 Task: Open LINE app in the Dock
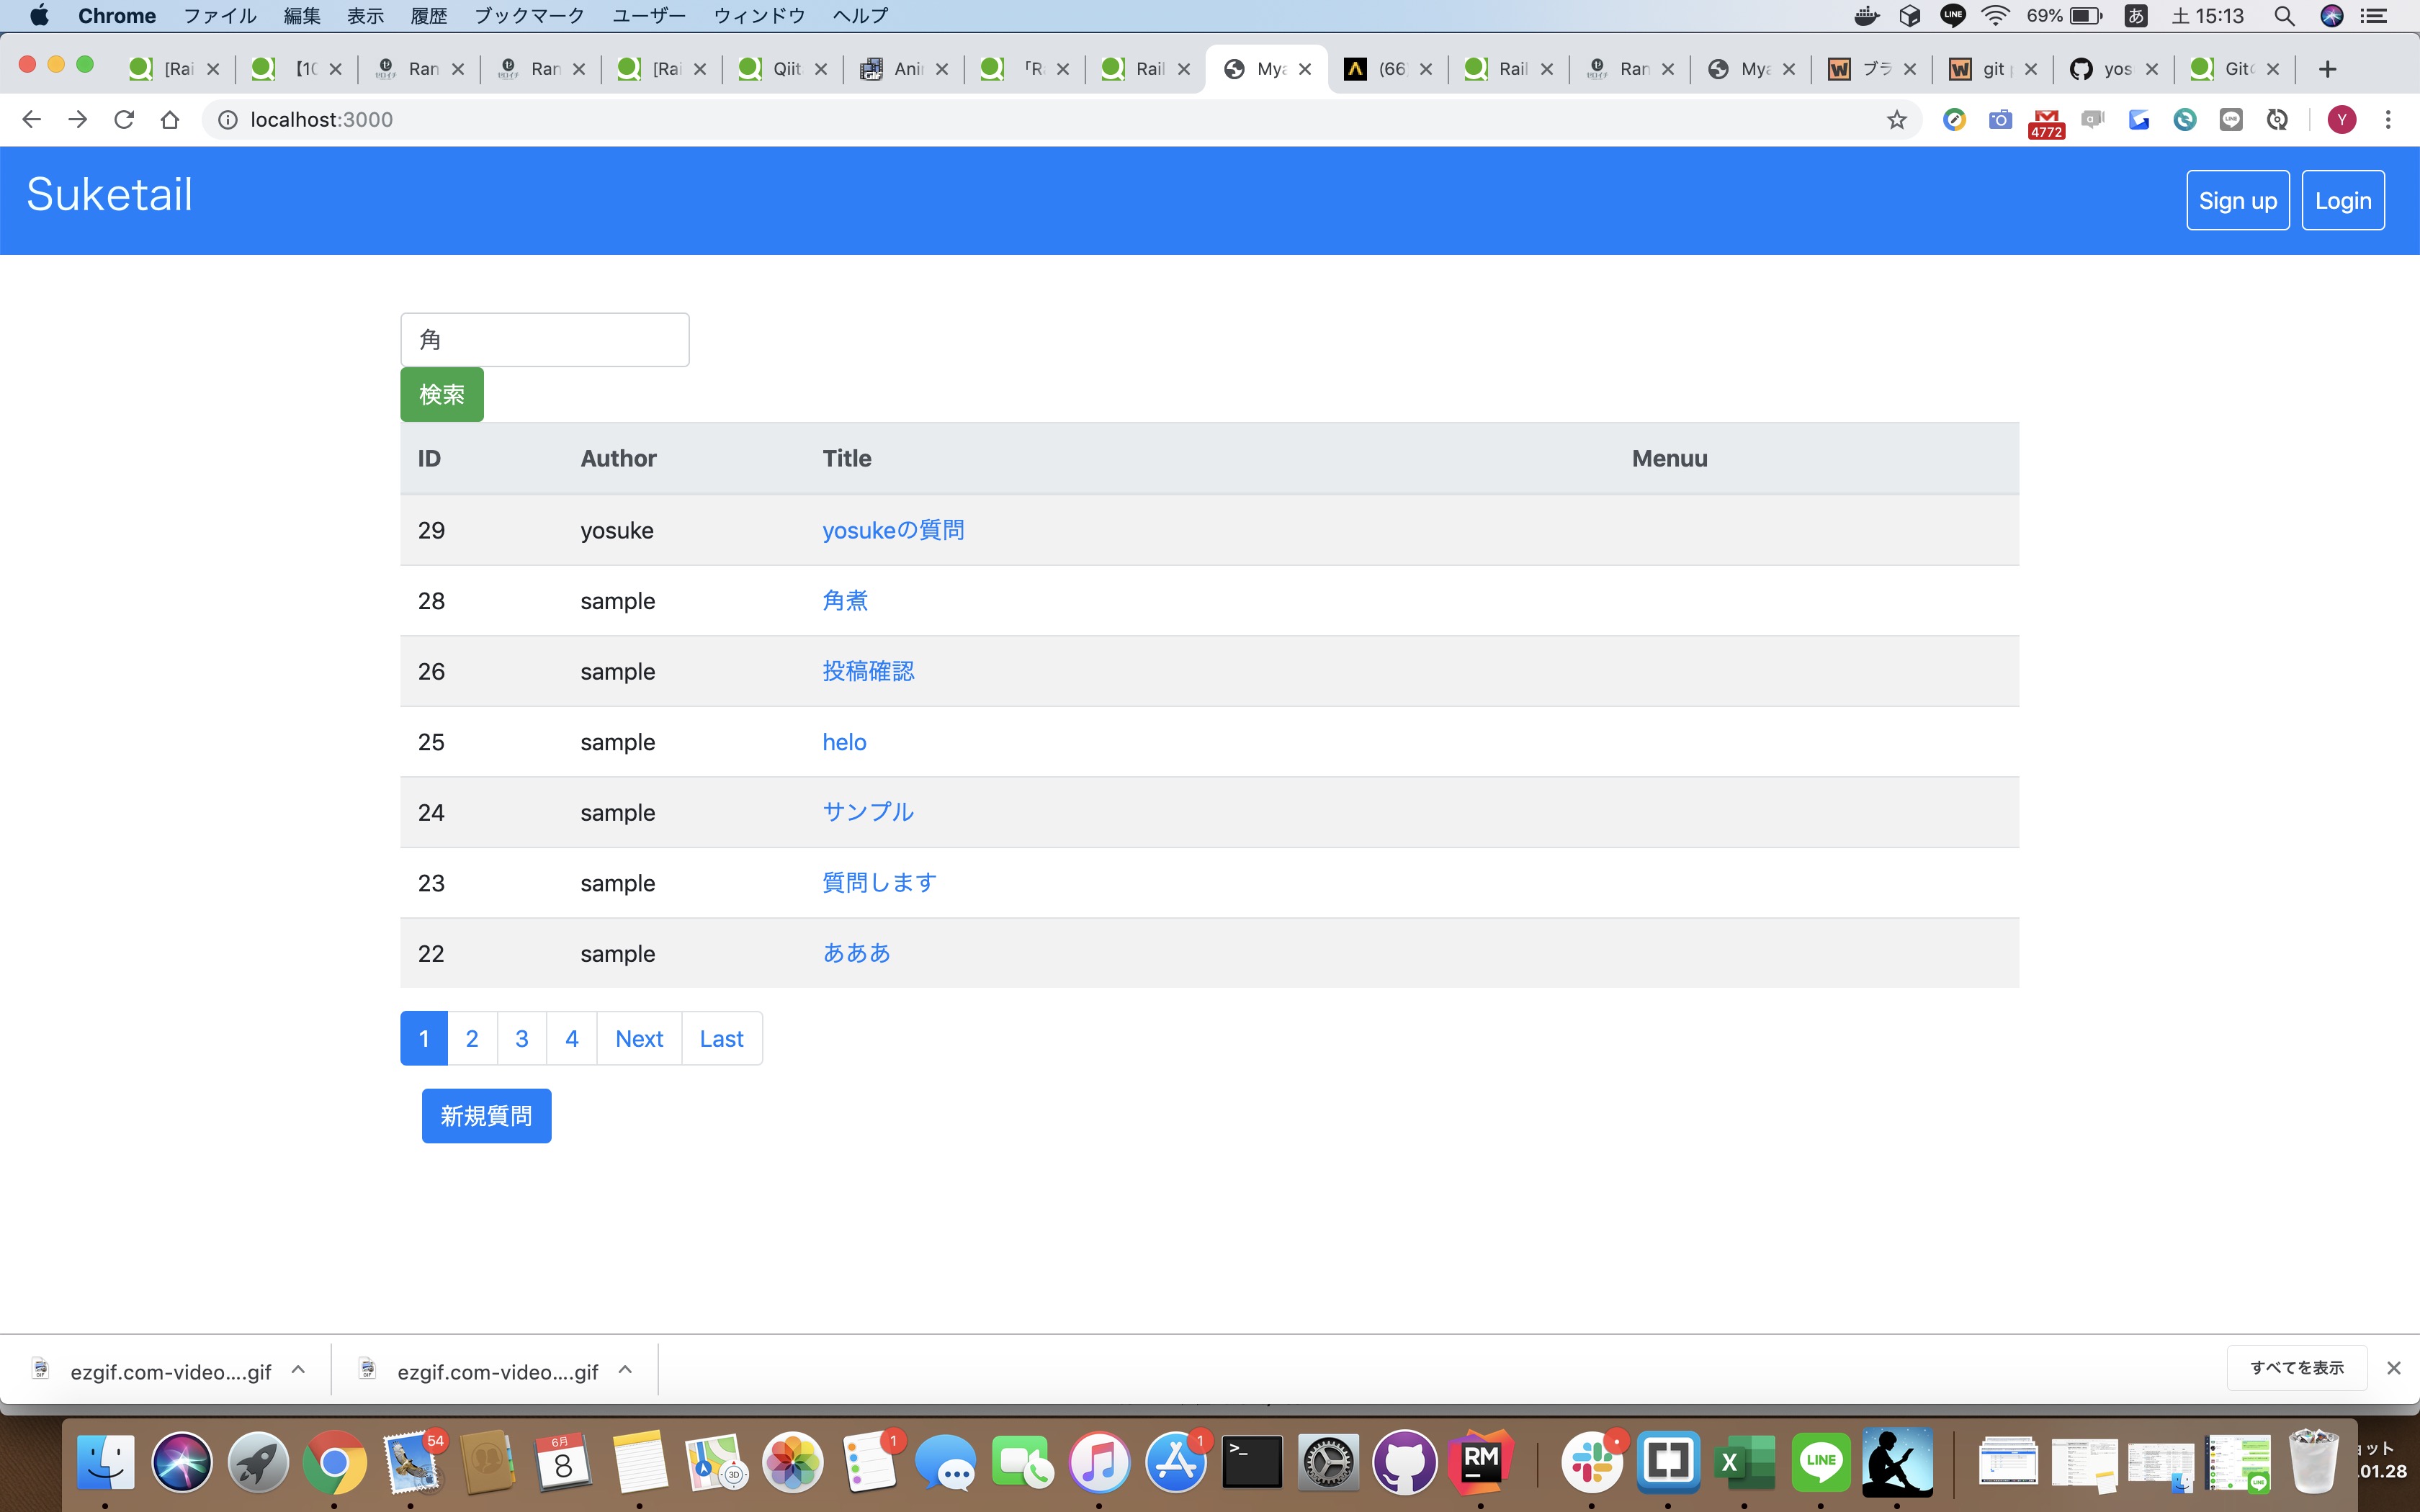[x=1820, y=1462]
